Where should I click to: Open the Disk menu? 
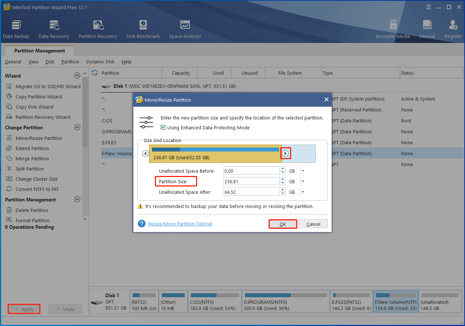50,62
